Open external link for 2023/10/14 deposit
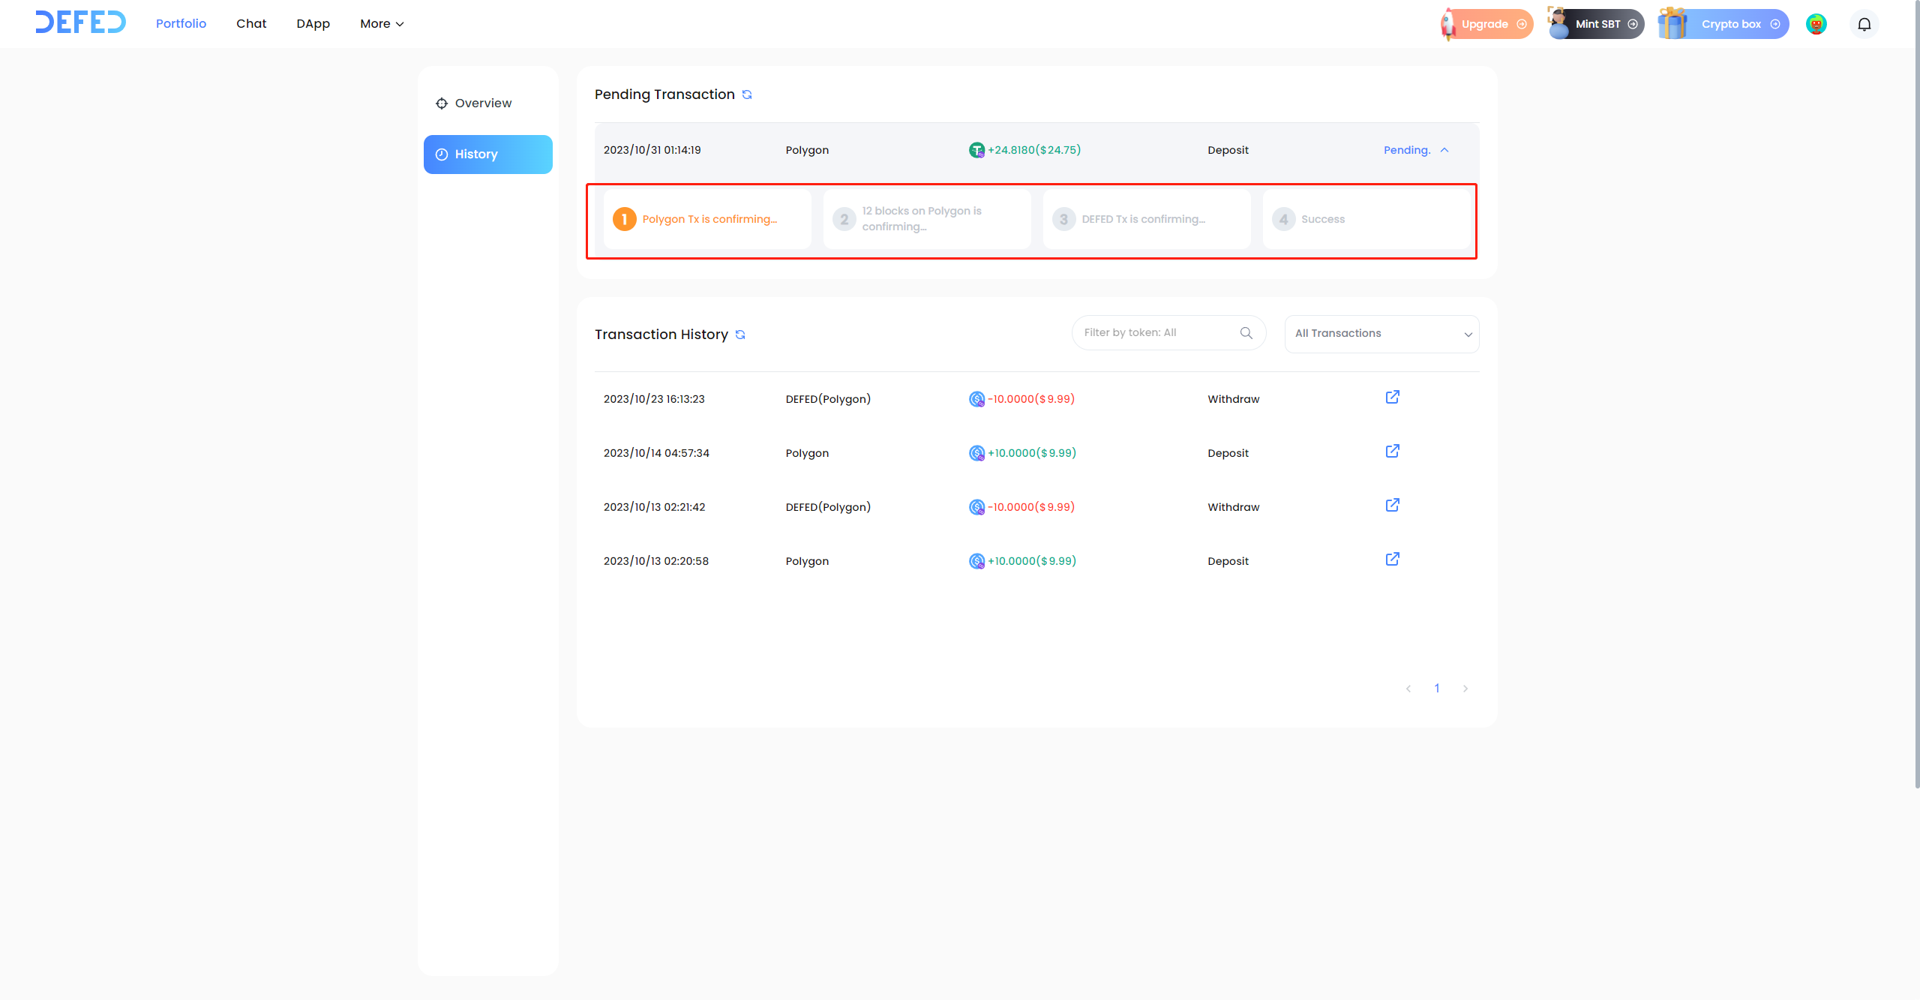 pyautogui.click(x=1392, y=452)
